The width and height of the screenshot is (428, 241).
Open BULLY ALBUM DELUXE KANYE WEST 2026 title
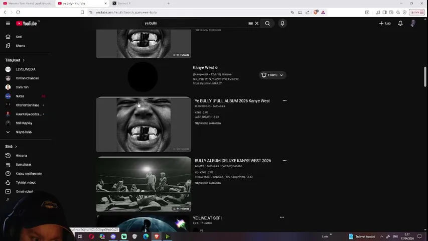[x=232, y=161]
